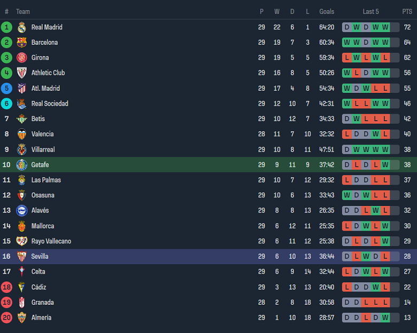Click the Real Madrid club crest
Viewport: 417px width, 333px height.
(x=21, y=27)
